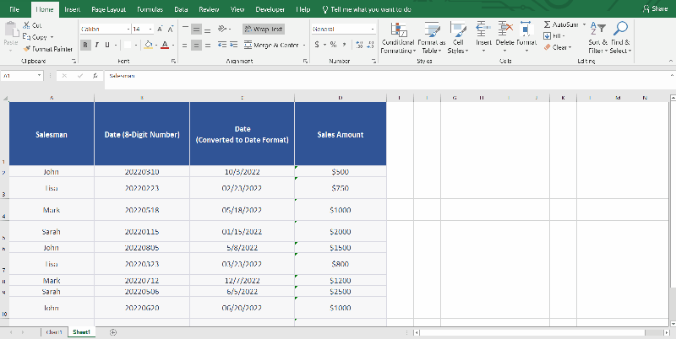This screenshot has height=339, width=676.
Task: Toggle Bottom Align for cell text
Action: coord(207,30)
